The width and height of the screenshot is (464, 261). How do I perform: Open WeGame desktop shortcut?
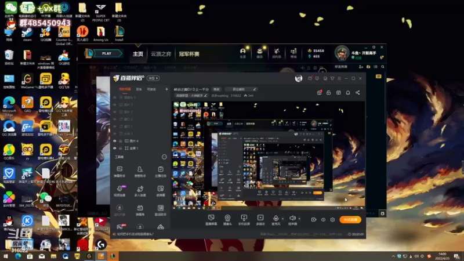[27, 81]
